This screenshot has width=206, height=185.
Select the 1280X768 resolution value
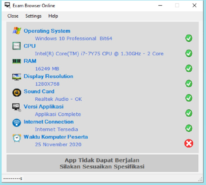(x=47, y=84)
